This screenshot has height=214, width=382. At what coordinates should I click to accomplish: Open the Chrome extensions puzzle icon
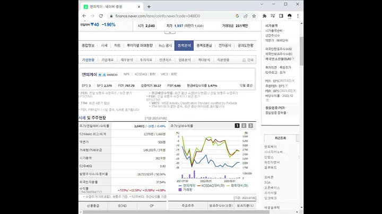pos(264,16)
